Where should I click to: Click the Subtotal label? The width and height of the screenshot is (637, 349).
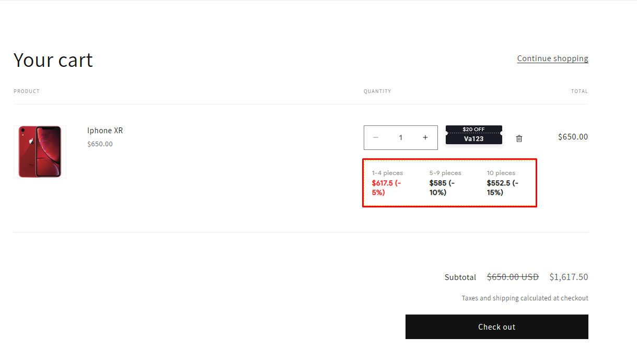tap(460, 277)
